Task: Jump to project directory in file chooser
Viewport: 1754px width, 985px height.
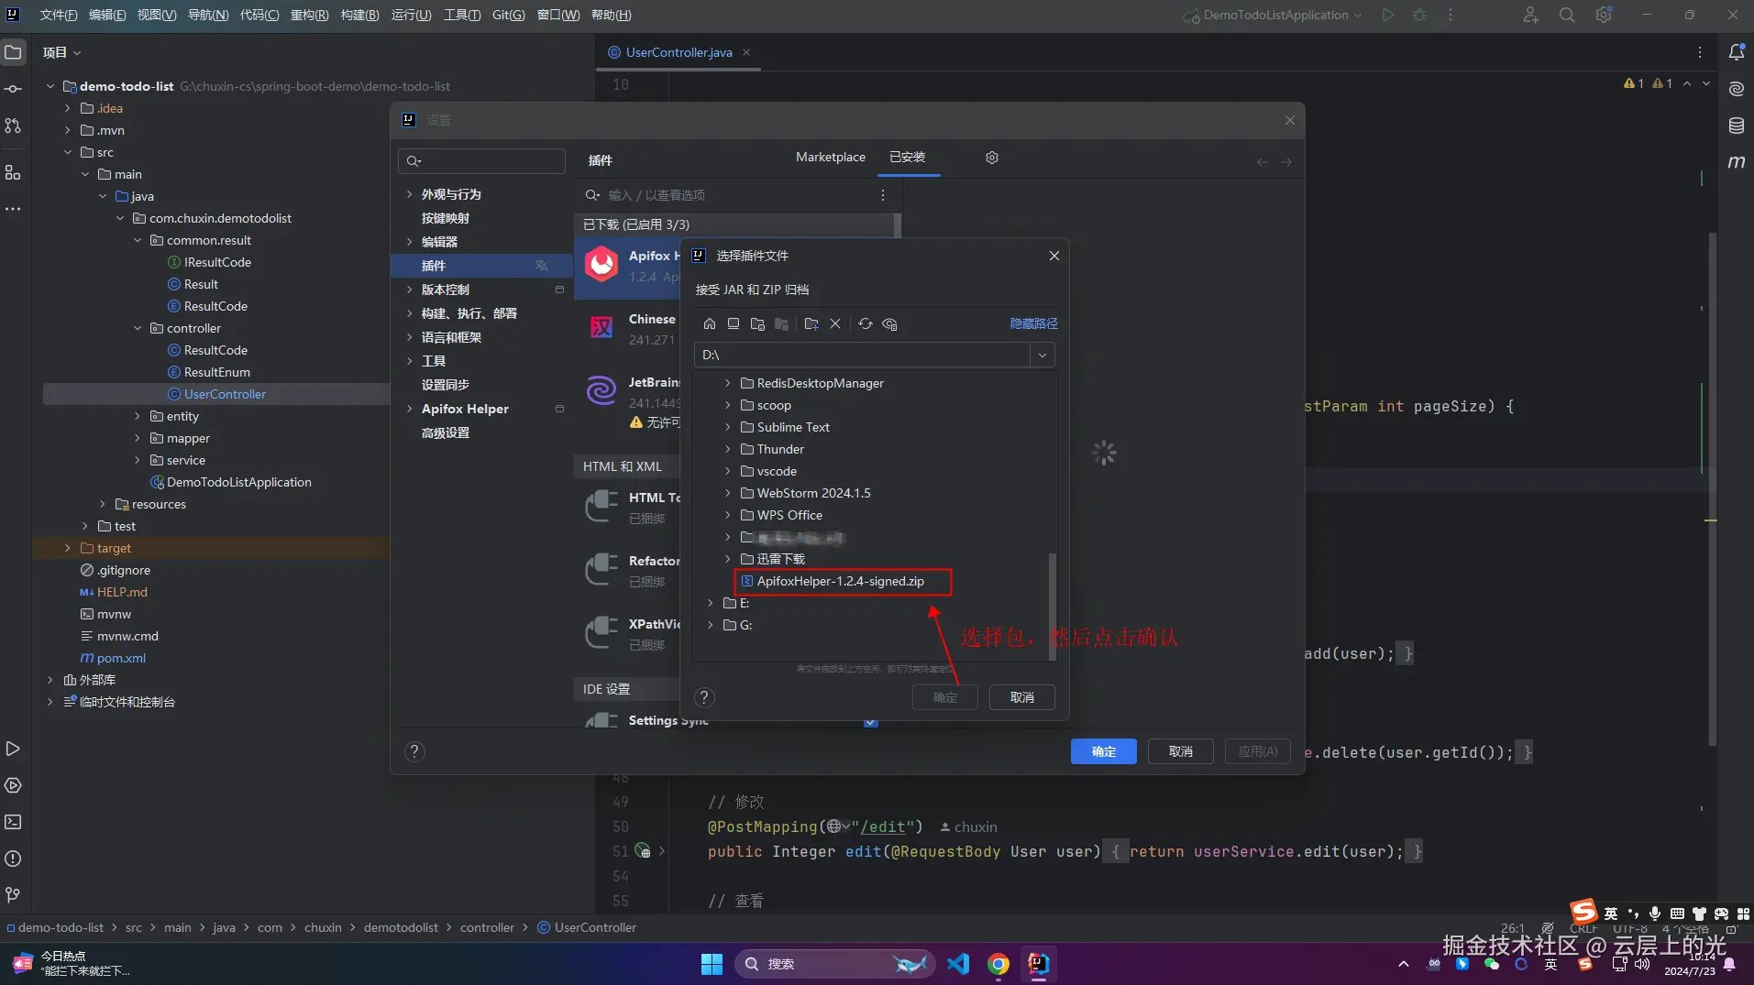Action: pos(757,323)
